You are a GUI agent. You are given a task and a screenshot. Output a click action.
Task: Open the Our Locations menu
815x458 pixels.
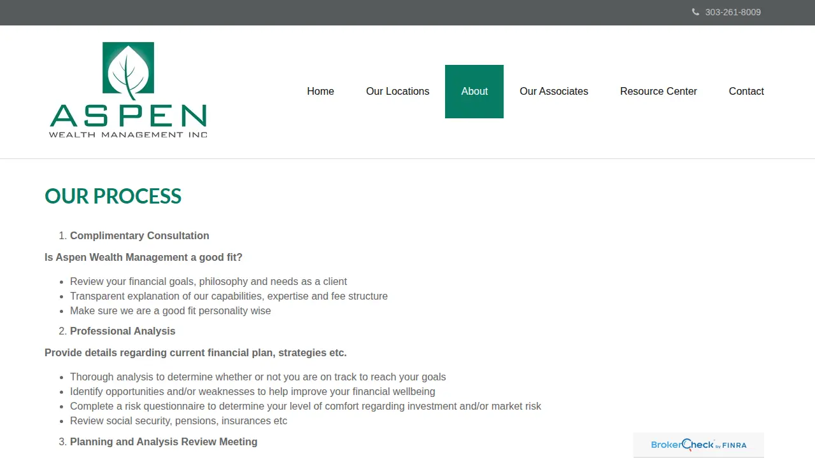click(x=397, y=92)
